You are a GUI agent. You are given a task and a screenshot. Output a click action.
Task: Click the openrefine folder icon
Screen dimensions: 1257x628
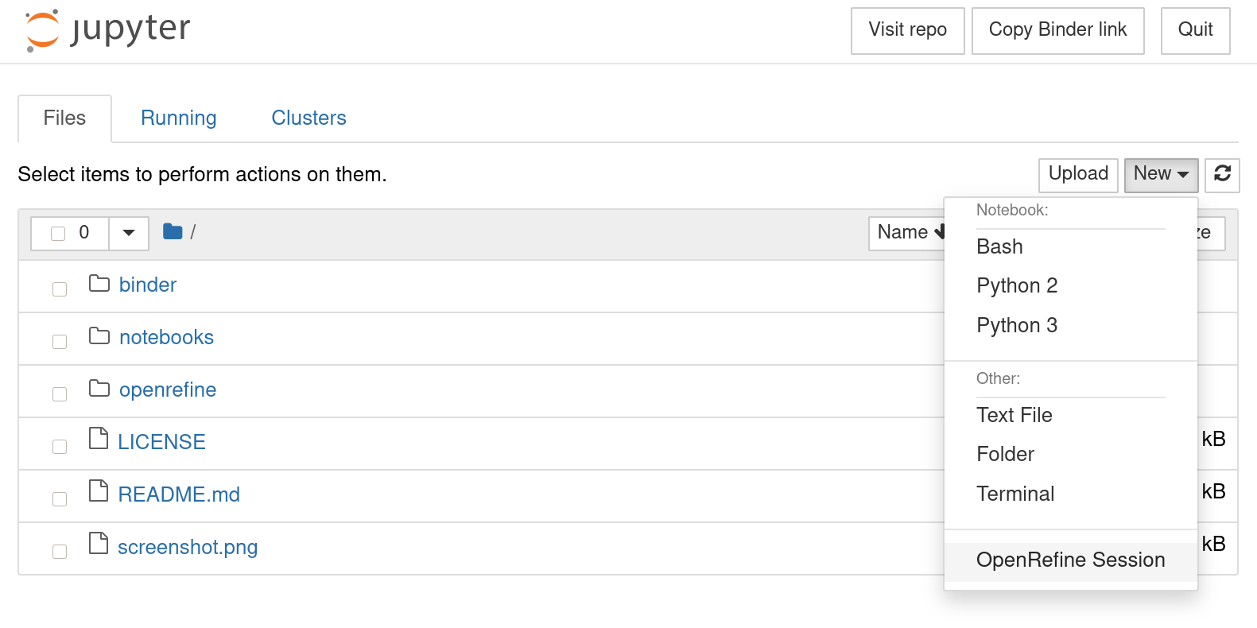[99, 389]
